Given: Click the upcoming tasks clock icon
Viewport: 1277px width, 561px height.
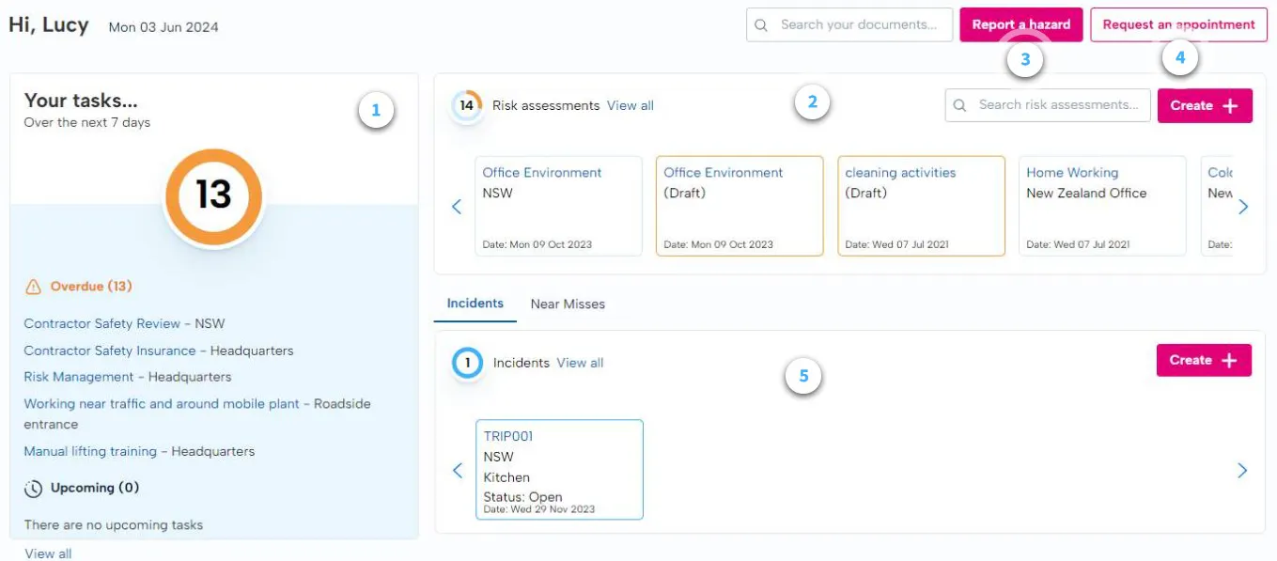Looking at the screenshot, I should point(34,489).
